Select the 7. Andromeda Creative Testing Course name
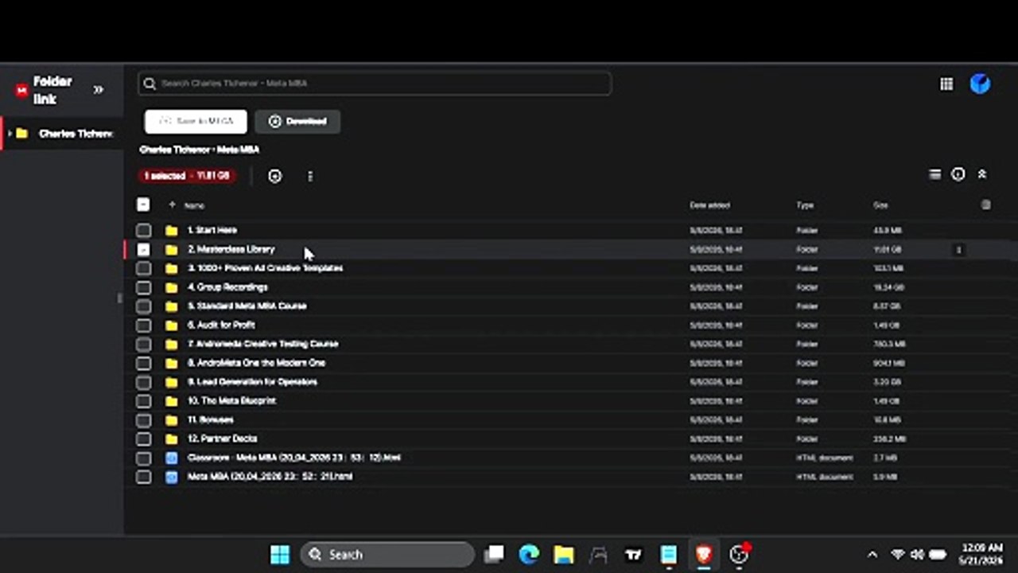This screenshot has height=573, width=1018. 263,344
